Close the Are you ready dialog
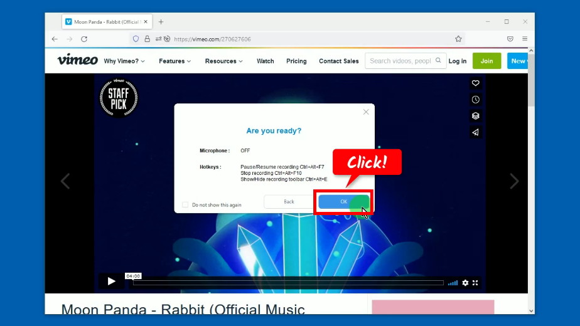The image size is (580, 326). pyautogui.click(x=366, y=112)
